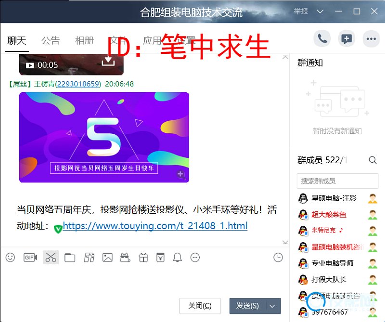Open the gift icon in chat toolbar
385x322 pixels.
point(143,258)
